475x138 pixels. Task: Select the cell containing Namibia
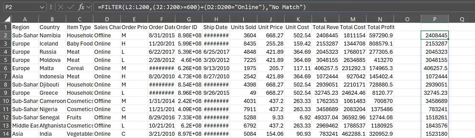(52, 35)
